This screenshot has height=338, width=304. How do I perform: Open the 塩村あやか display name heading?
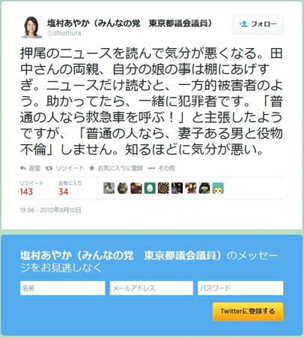pos(130,23)
